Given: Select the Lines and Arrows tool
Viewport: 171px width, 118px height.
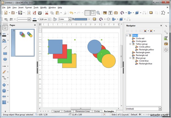Looking at the screenshot, I should click(x=4, y=66).
